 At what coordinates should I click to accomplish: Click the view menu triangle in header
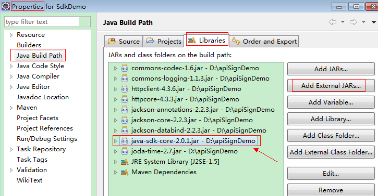pos(374,22)
